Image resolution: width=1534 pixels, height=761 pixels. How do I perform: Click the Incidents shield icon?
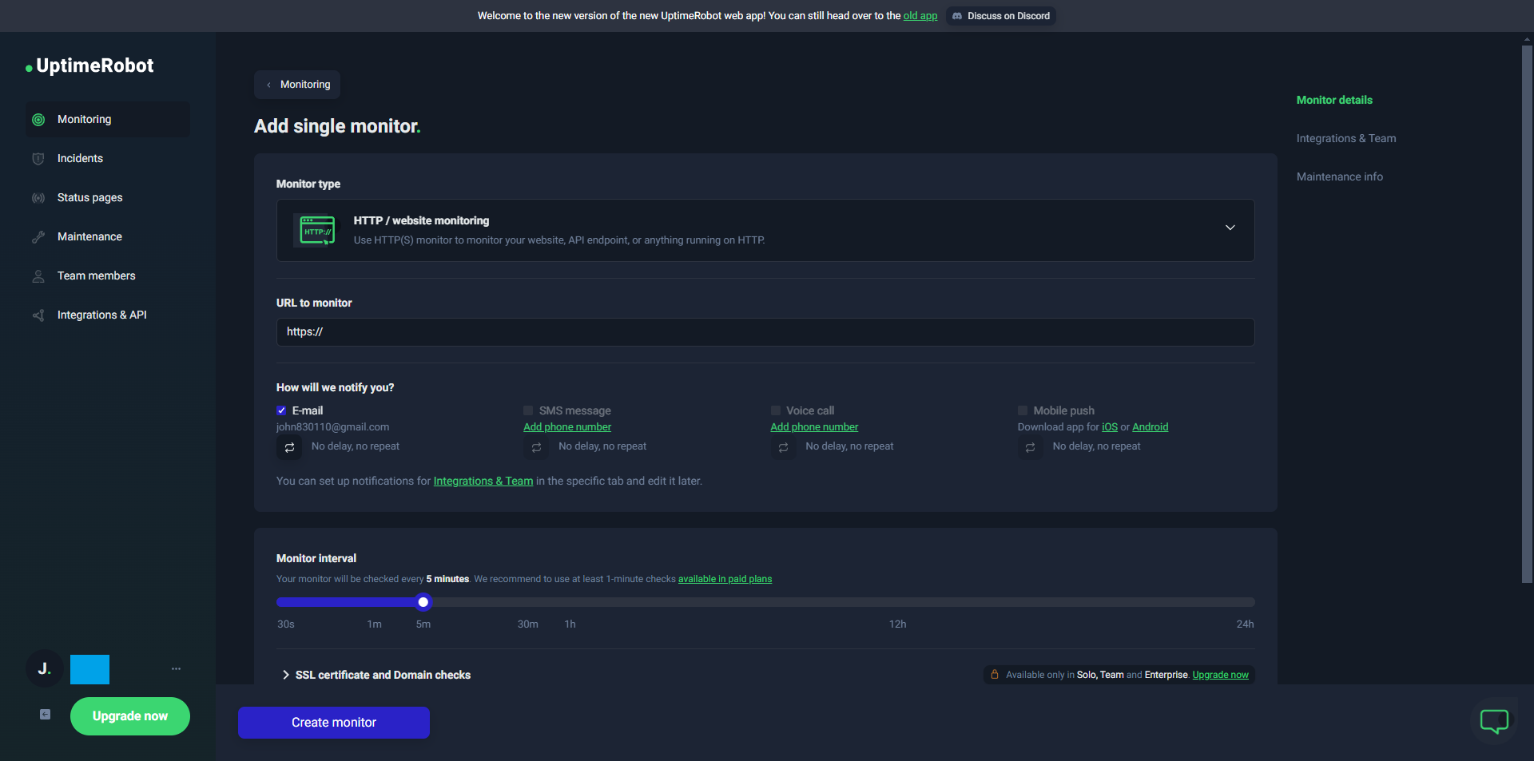tap(38, 159)
